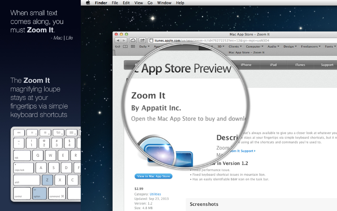
Task: Go to the iTunes section in Apple nav
Action: (300, 65)
